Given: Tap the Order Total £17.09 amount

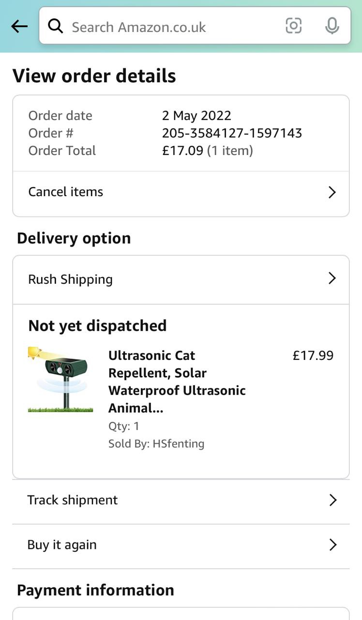Looking at the screenshot, I should pos(182,151).
